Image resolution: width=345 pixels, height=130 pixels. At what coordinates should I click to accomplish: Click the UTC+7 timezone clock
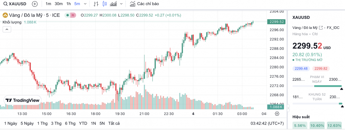click(267, 123)
